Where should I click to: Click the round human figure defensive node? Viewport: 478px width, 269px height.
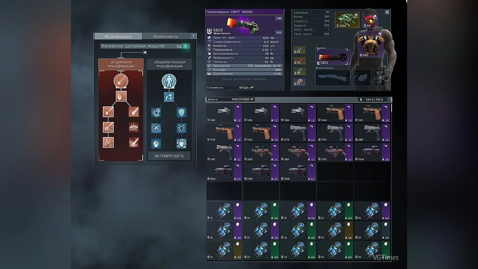(169, 81)
